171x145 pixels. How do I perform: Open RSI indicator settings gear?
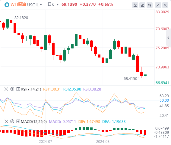[12, 89]
